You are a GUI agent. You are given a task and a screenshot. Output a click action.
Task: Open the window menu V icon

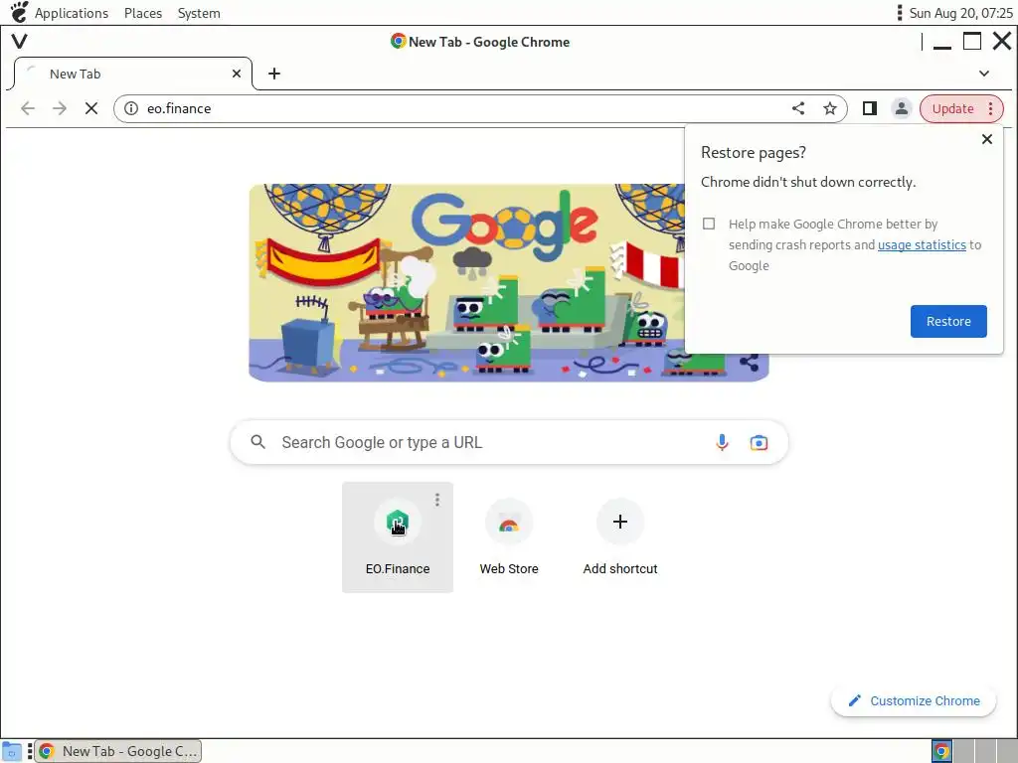[20, 42]
